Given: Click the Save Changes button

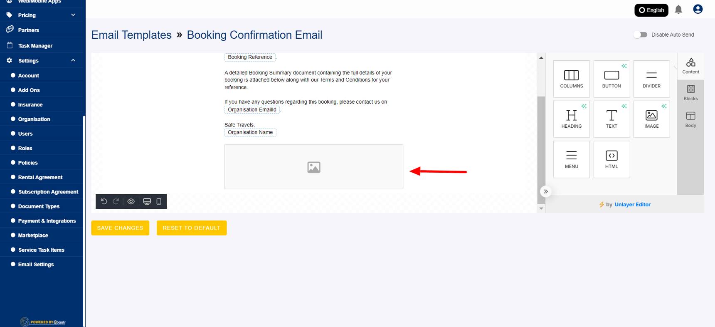Looking at the screenshot, I should (x=120, y=228).
